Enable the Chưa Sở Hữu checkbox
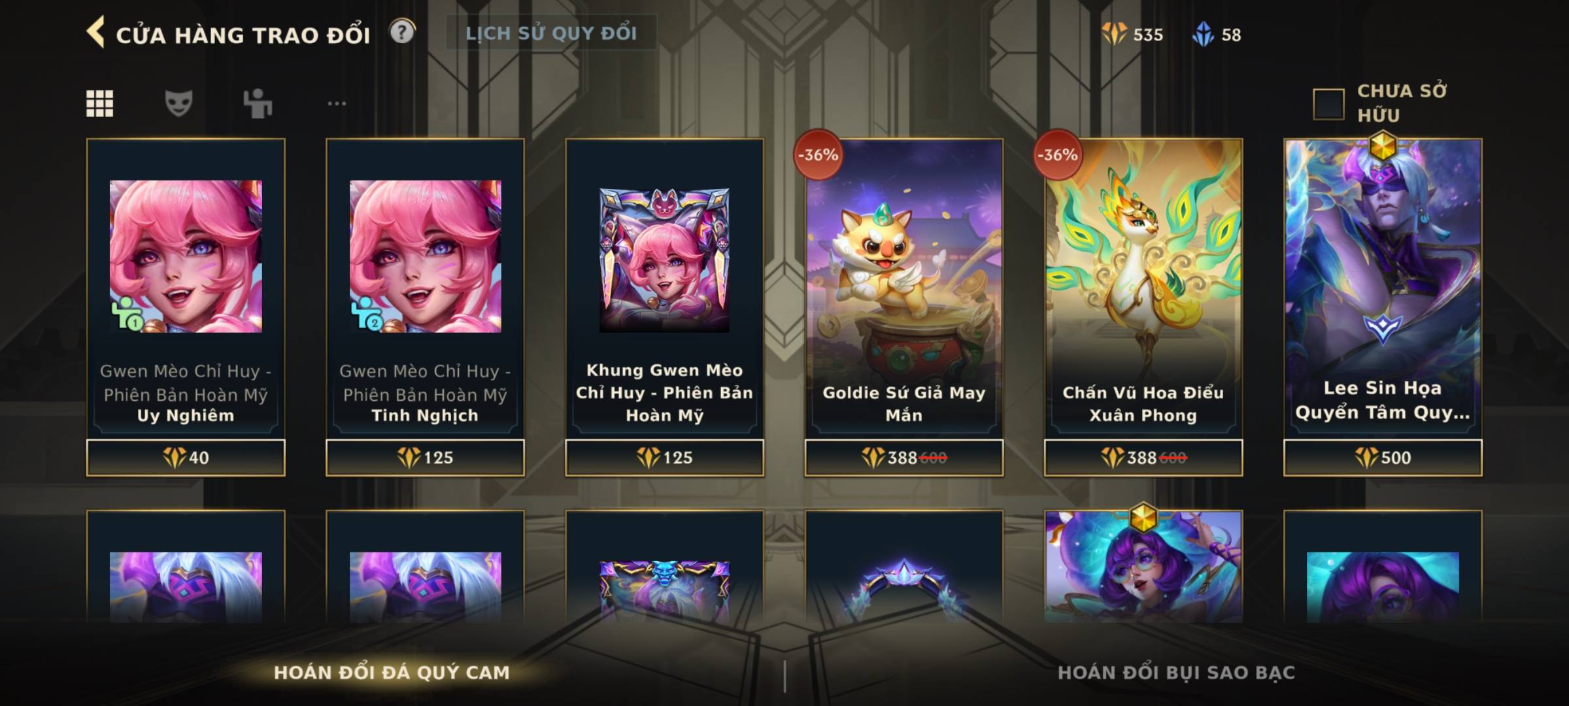Image resolution: width=1569 pixels, height=706 pixels. coord(1328,104)
